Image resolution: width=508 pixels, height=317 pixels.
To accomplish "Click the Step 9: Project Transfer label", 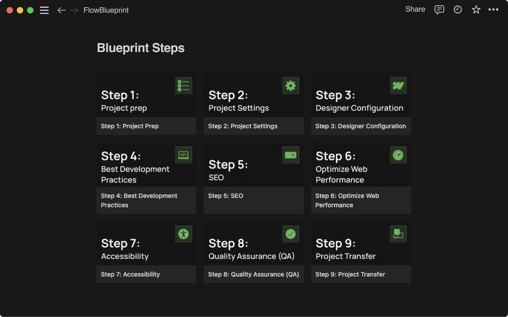I will 350,274.
